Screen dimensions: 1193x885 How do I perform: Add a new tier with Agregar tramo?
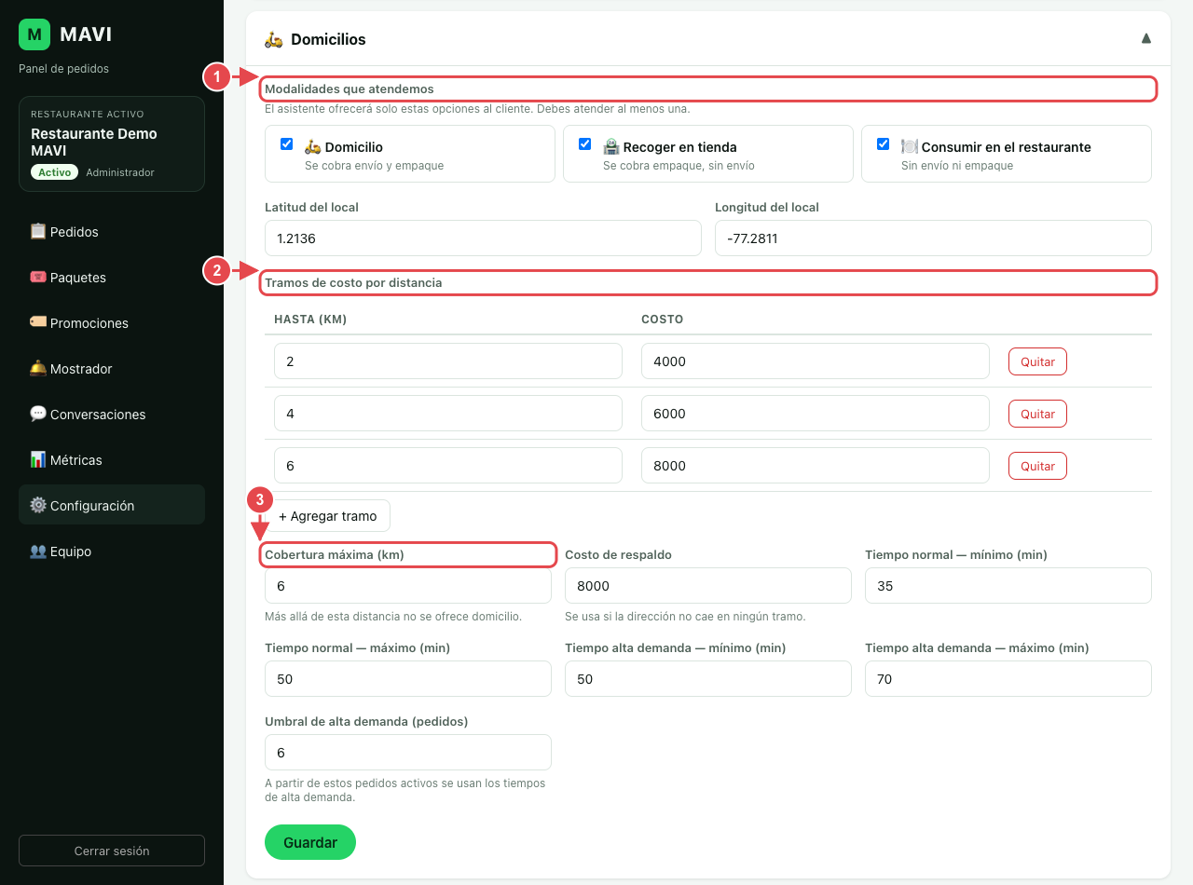328,516
